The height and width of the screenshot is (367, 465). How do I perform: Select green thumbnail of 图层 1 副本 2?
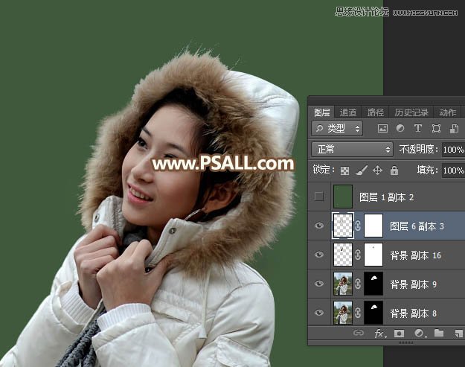pyautogui.click(x=343, y=197)
